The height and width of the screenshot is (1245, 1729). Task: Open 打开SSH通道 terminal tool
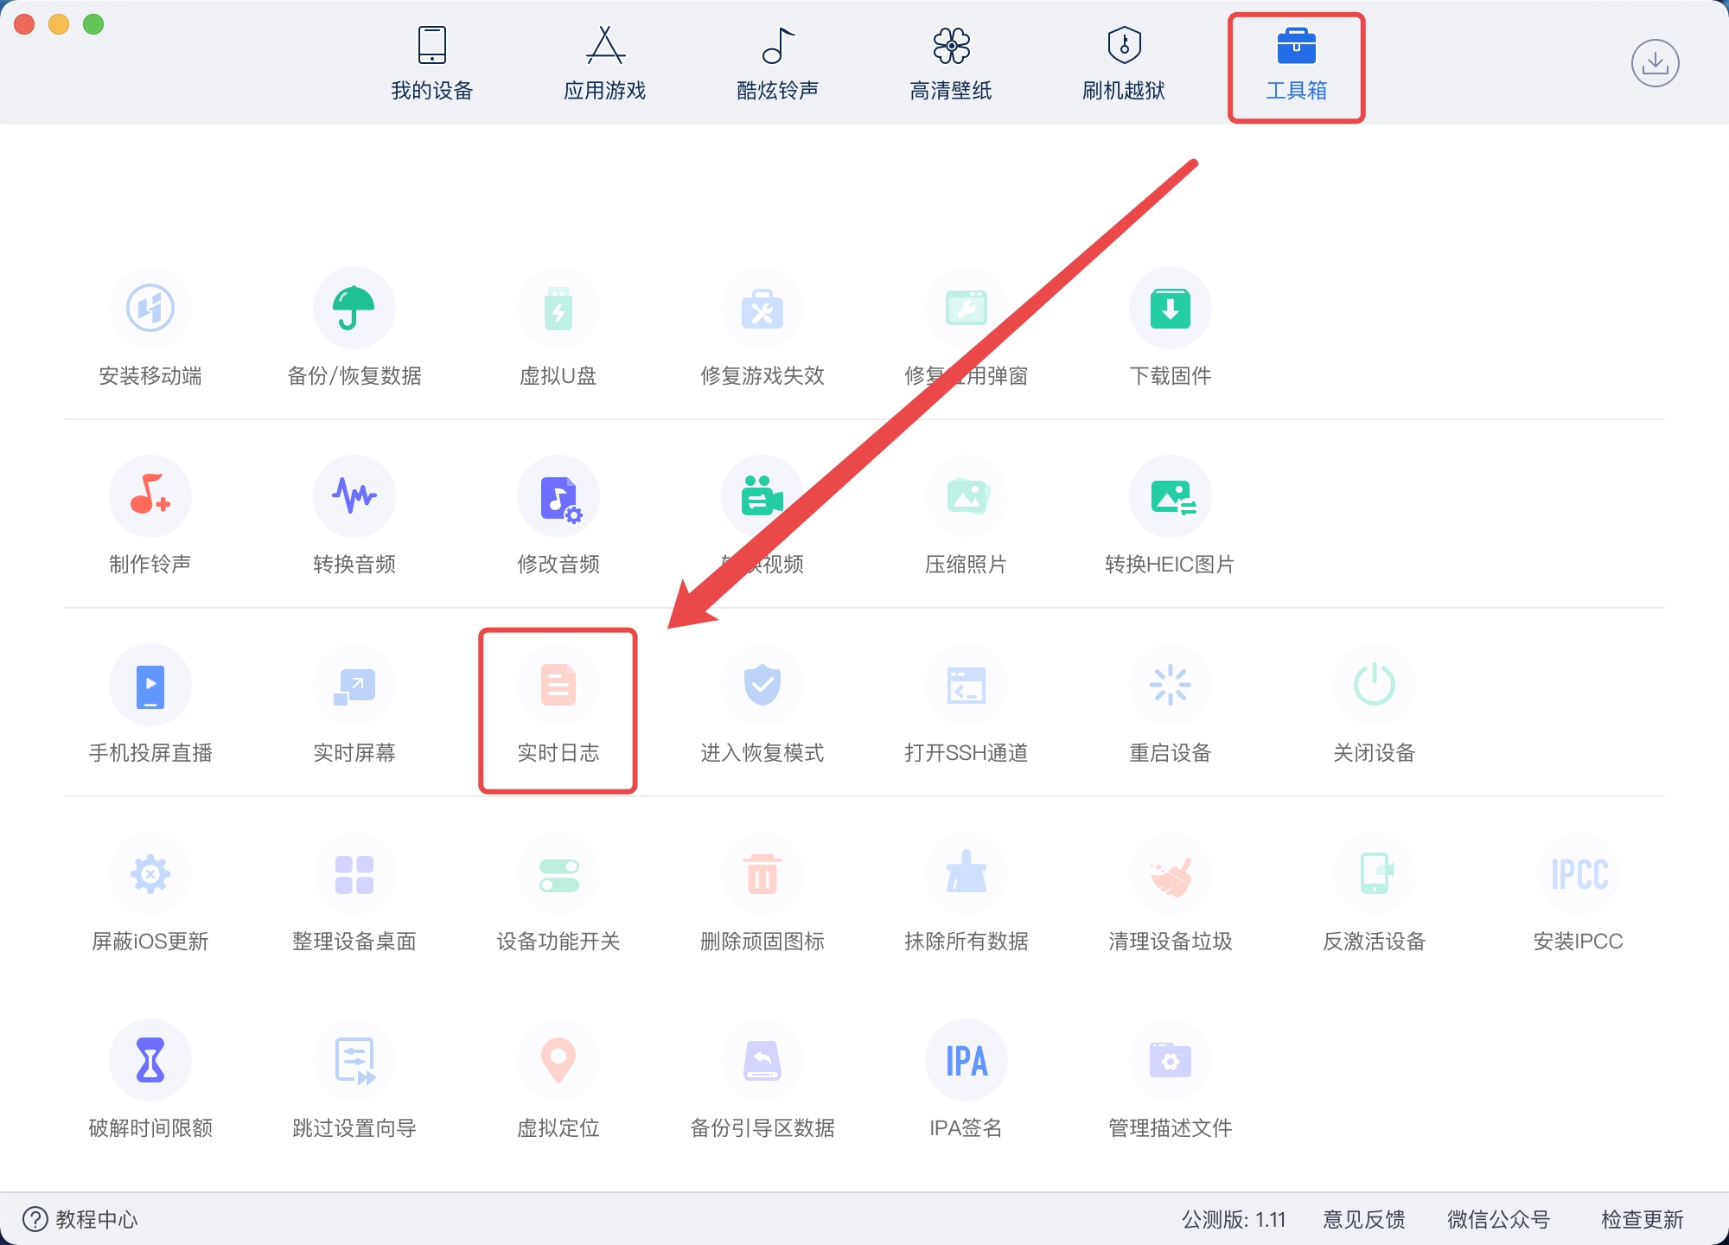[x=966, y=686]
